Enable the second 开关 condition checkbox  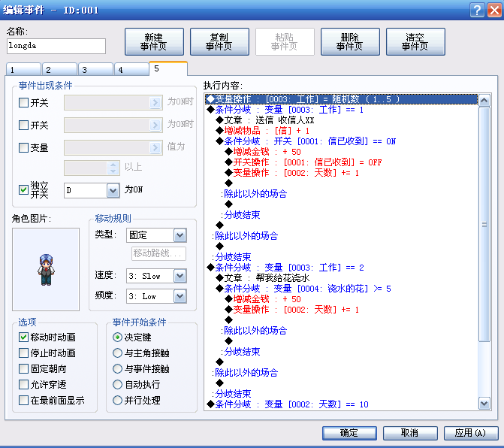23,125
